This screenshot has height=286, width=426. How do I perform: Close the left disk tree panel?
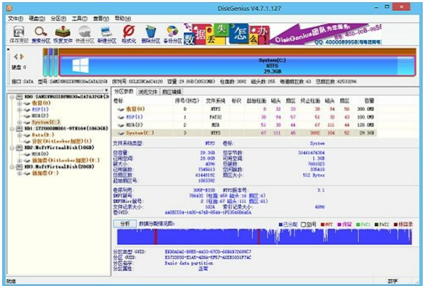point(106,90)
